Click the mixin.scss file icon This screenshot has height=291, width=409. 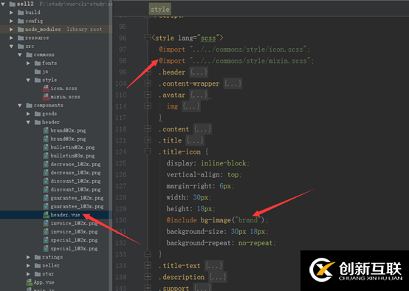(x=47, y=97)
